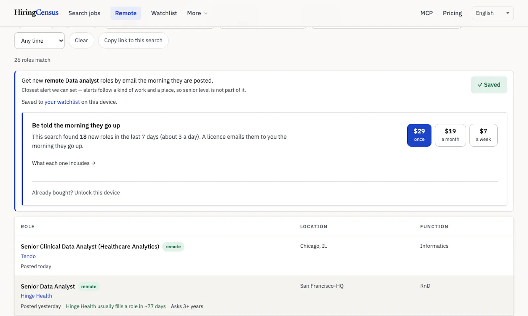Open the MCP page
528x316 pixels.
tap(426, 13)
